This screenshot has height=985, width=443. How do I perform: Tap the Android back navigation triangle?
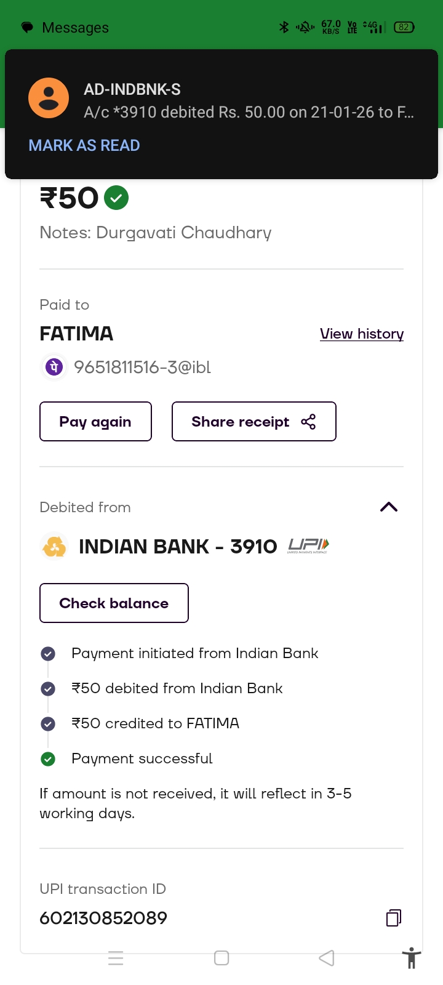tap(327, 958)
